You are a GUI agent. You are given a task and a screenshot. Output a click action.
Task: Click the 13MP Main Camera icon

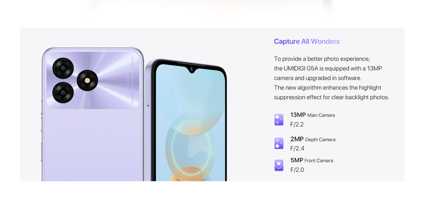coord(279,120)
